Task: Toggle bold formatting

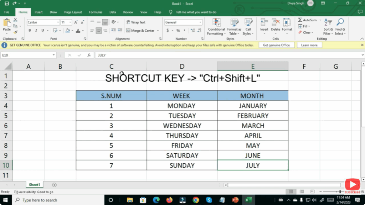Action: 30,31
